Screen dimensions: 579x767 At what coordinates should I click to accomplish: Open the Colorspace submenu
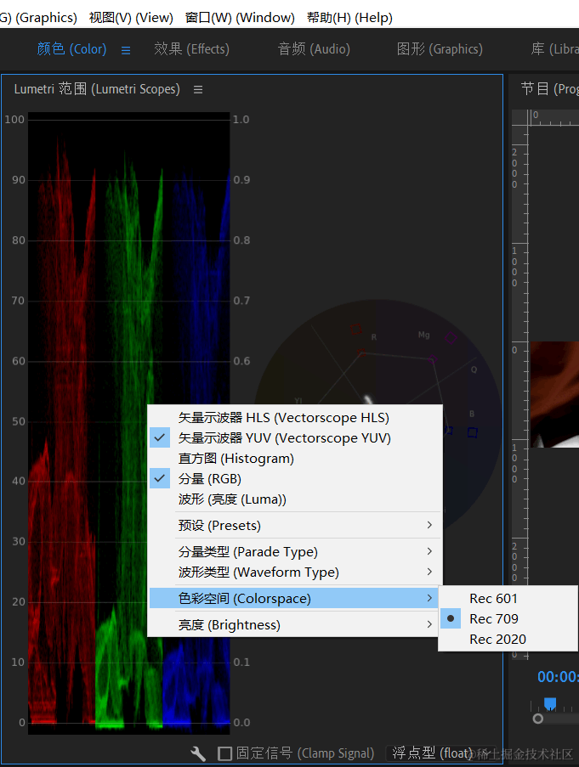295,599
